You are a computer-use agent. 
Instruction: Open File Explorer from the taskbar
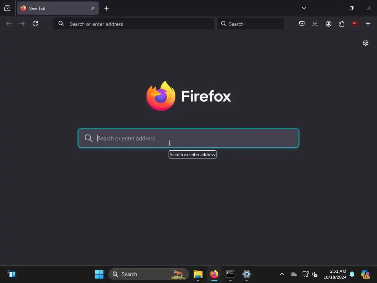pyautogui.click(x=198, y=274)
